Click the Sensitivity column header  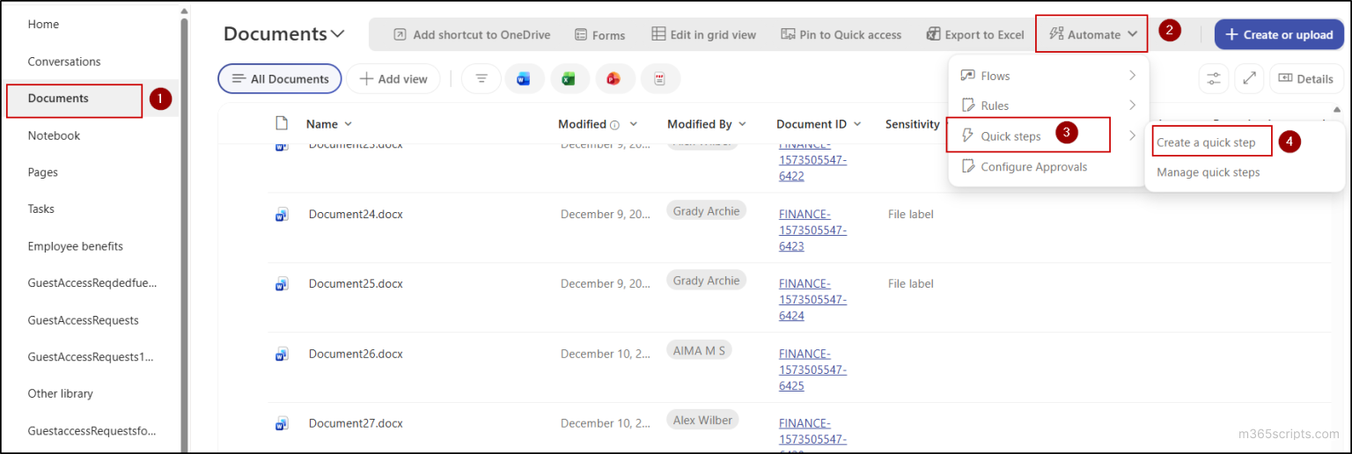(912, 124)
